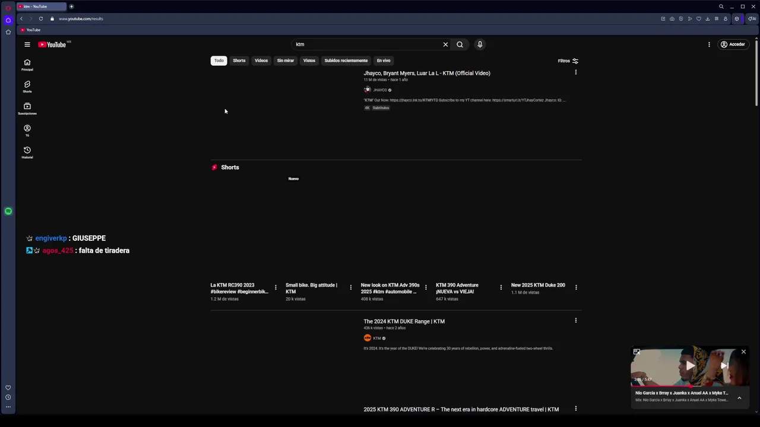Open options for Jhayco KTM video
The width and height of the screenshot is (760, 427).
575,72
